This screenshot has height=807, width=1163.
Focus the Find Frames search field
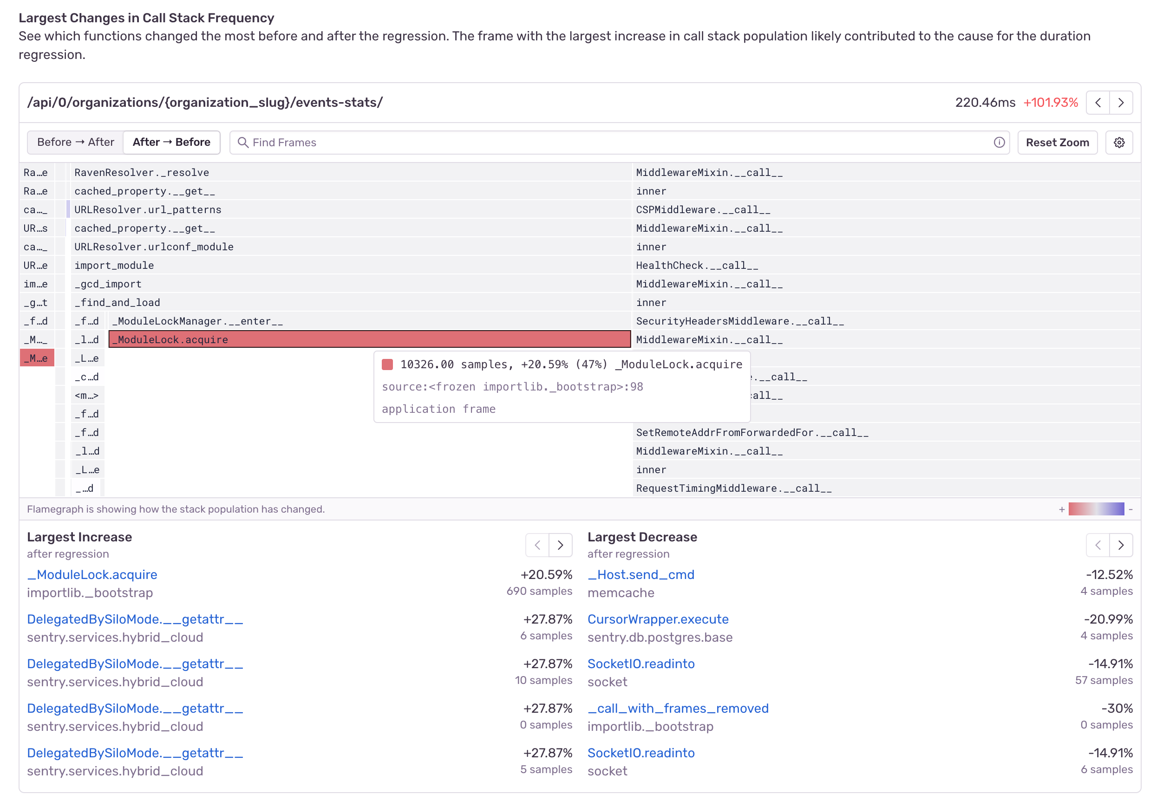[x=607, y=143]
